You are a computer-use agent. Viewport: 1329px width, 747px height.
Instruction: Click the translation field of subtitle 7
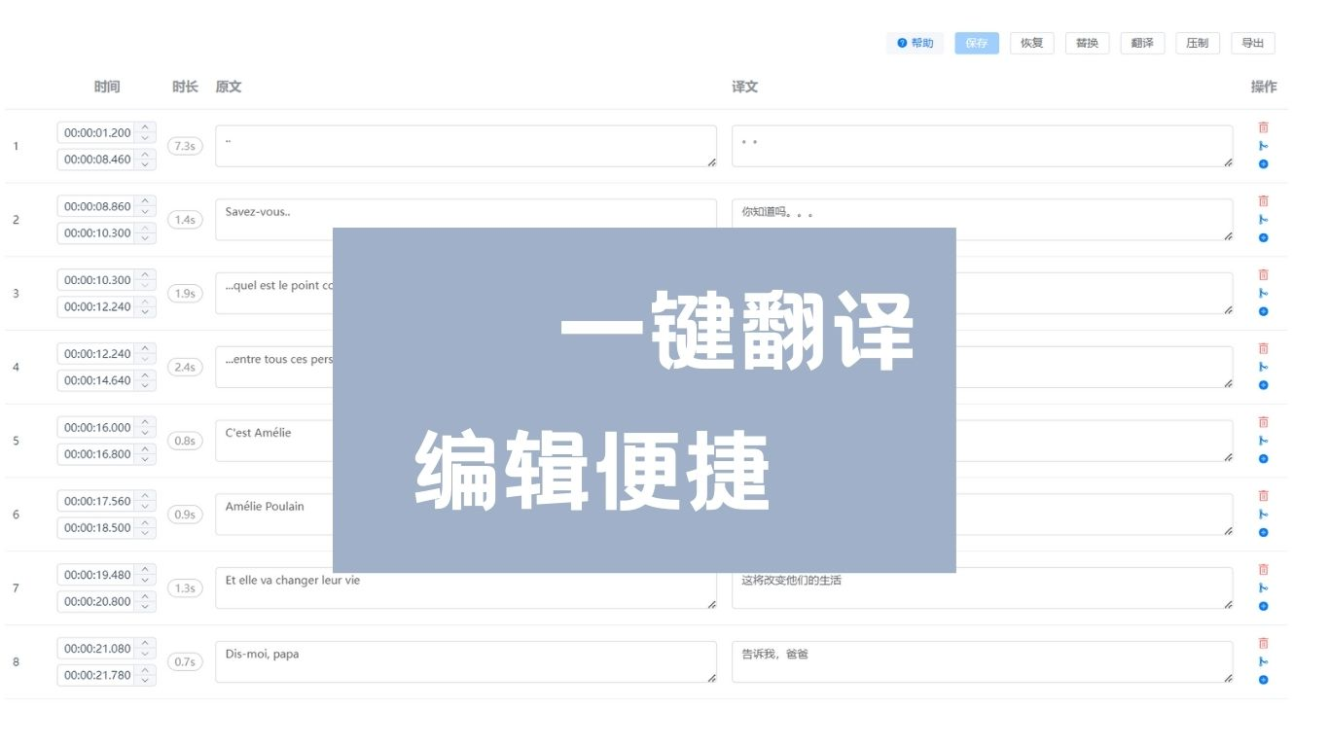(x=983, y=587)
